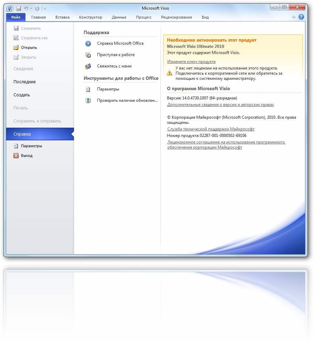Click the Параметры icon under Инструменты section
This screenshot has height=342, width=314.
click(88, 89)
